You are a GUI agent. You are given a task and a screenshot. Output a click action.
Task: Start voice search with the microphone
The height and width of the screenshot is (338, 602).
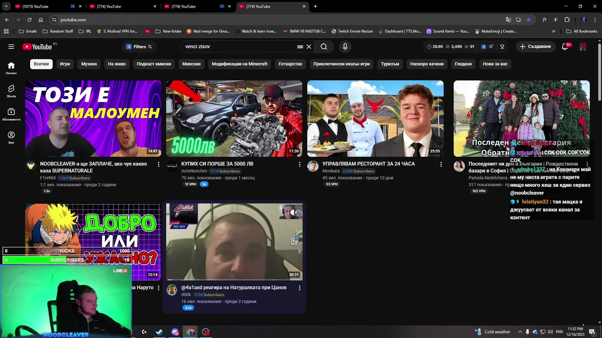click(x=345, y=46)
